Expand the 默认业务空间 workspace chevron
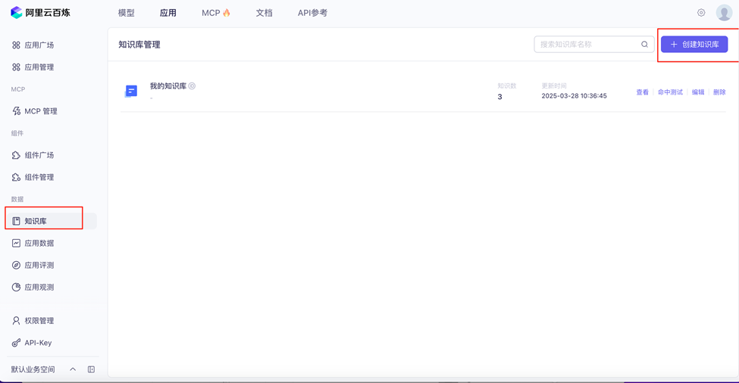 coord(73,369)
